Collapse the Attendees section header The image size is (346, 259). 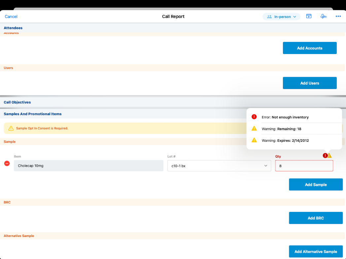13,28
